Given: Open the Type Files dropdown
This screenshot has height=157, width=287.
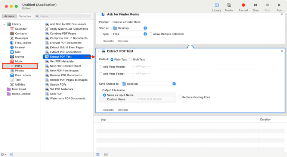Looking at the screenshot, I should point(129,34).
